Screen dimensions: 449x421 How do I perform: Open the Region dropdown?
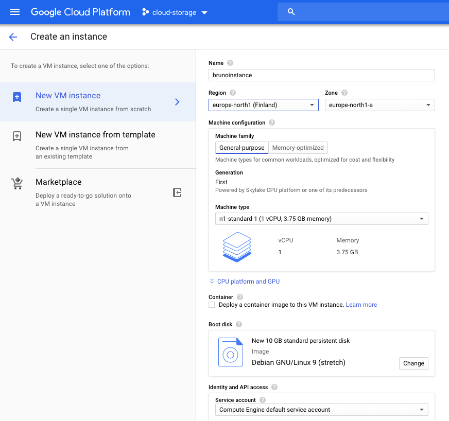pos(263,105)
